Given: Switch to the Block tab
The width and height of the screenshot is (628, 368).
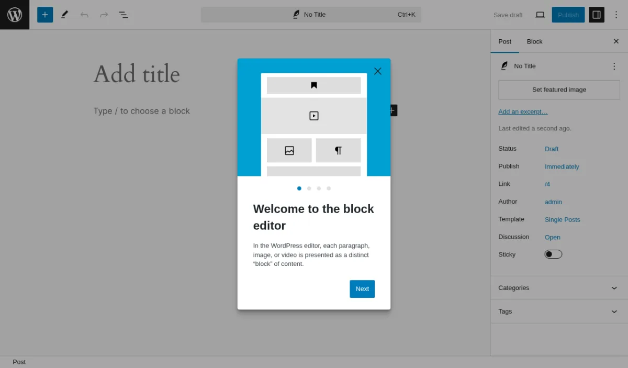Looking at the screenshot, I should (x=534, y=41).
